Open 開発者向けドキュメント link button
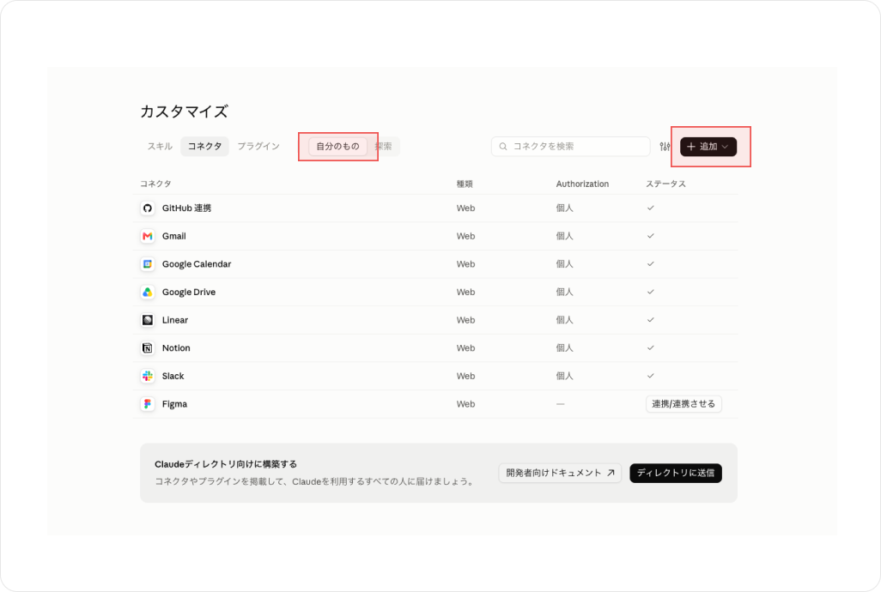881x592 pixels. [x=560, y=473]
